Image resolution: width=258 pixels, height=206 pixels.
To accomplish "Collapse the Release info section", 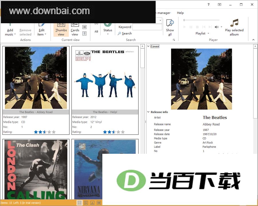I will pos(148,112).
